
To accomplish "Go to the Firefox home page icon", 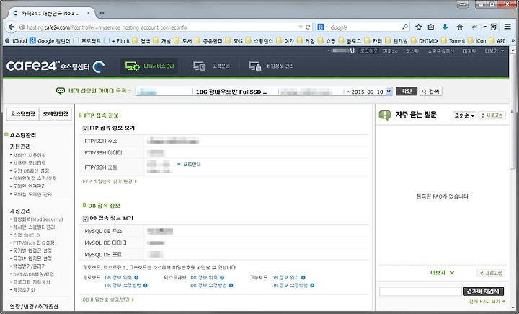I will (x=460, y=27).
